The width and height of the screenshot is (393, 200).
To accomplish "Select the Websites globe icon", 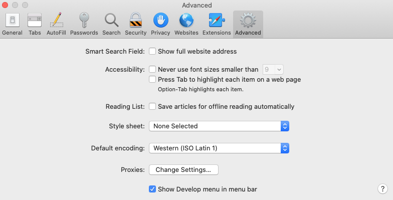I will 186,24.
